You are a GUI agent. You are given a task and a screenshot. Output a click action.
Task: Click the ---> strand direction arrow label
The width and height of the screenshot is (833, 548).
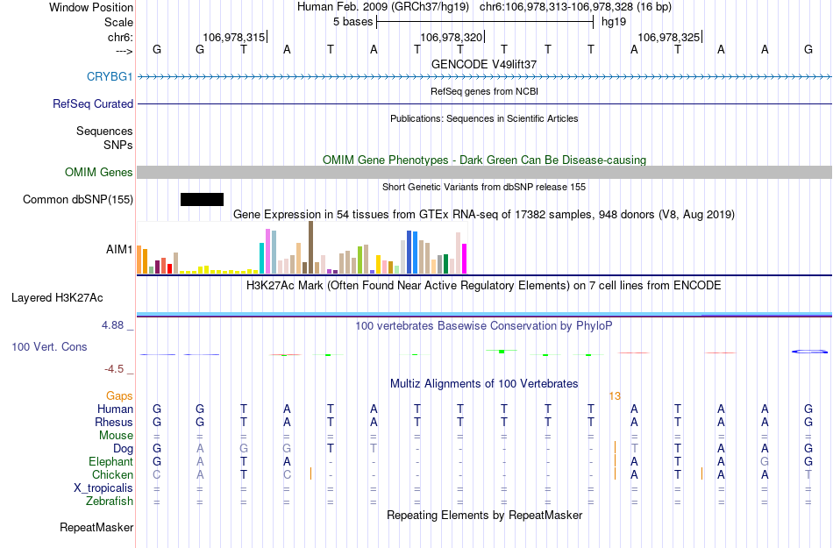click(x=124, y=51)
